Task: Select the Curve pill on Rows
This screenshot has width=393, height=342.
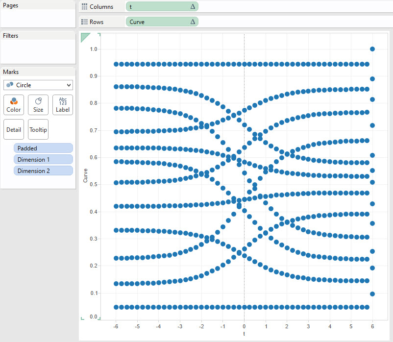Action: (x=162, y=22)
